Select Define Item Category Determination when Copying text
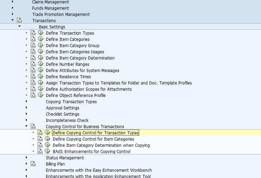This screenshot has height=178, width=261. (x=101, y=145)
